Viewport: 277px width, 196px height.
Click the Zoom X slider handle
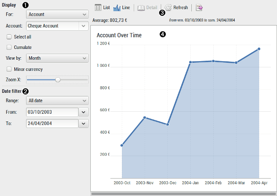pos(58,80)
